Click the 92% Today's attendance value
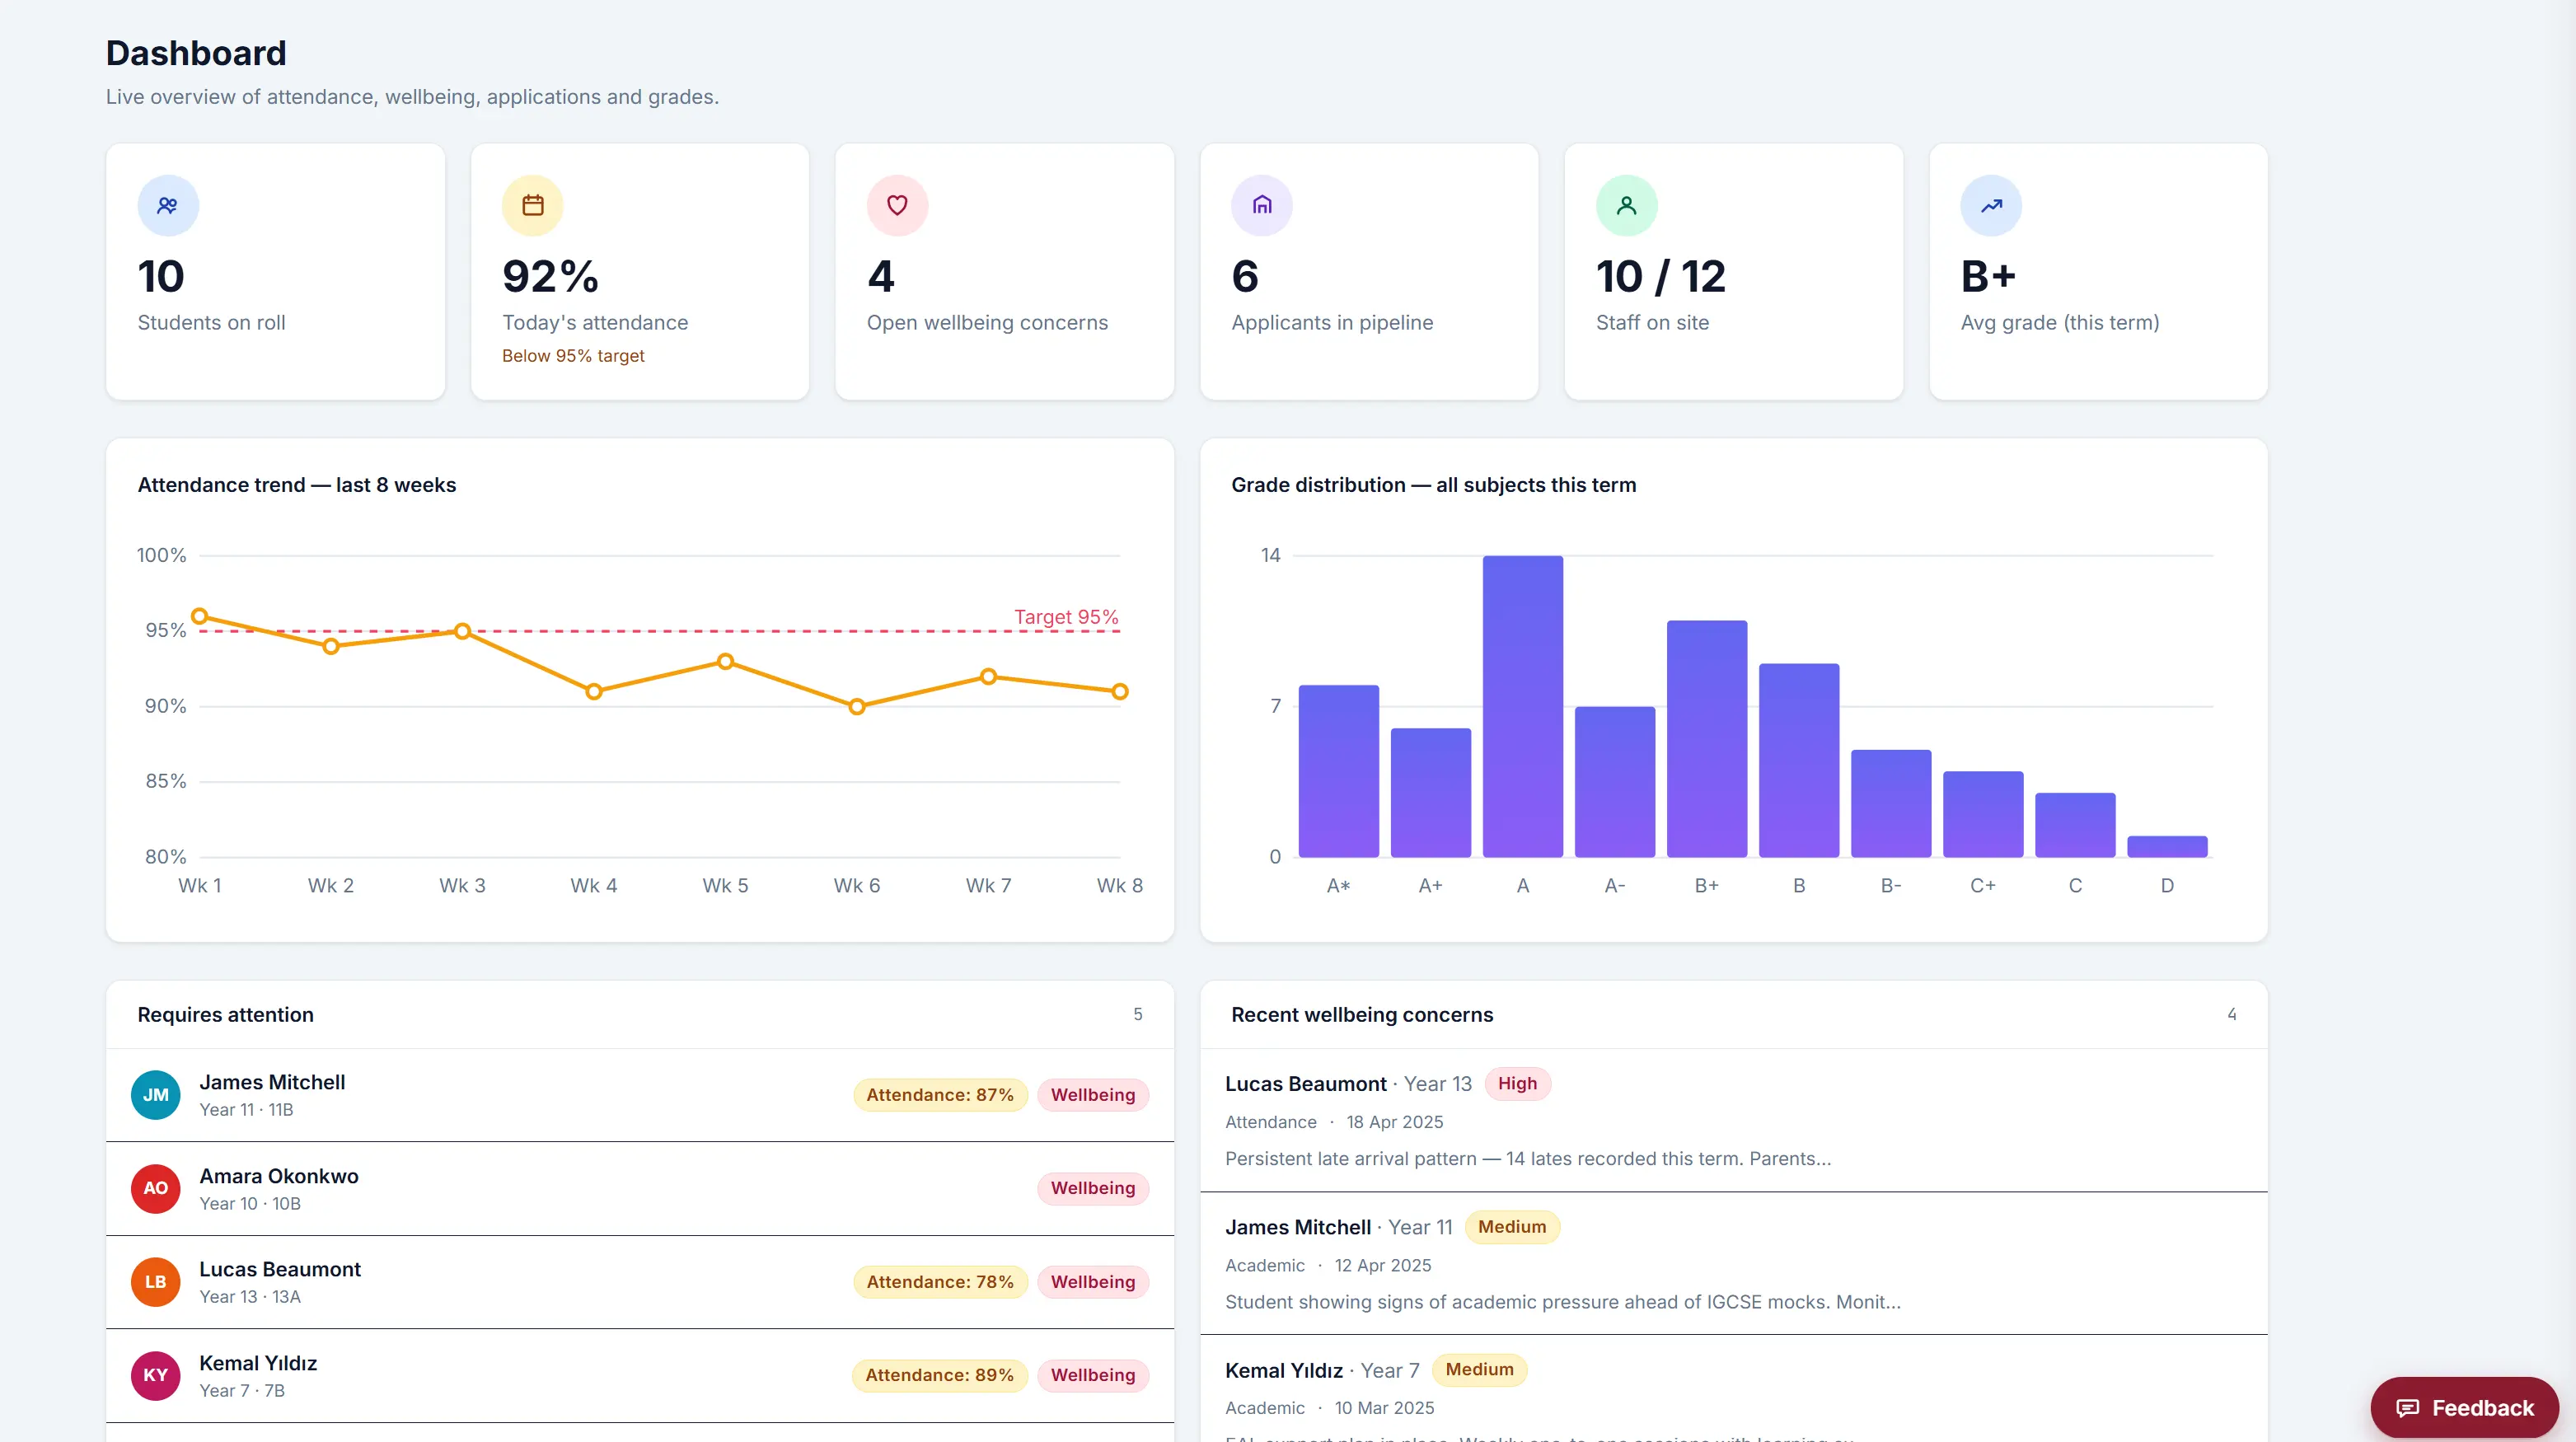Image resolution: width=2576 pixels, height=1442 pixels. point(550,277)
